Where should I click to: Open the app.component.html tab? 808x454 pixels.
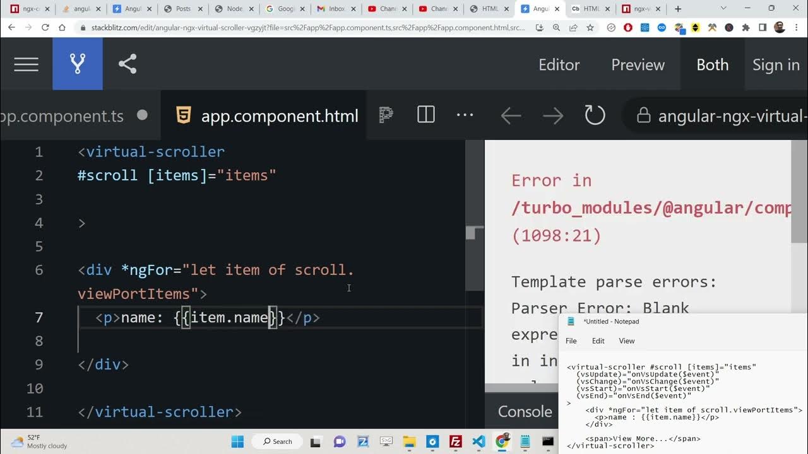[x=279, y=116]
